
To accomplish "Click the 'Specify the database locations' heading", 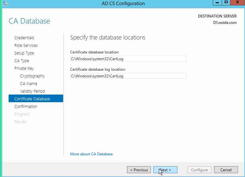I will tap(108, 38).
